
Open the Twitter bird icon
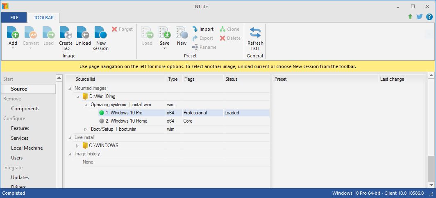419,17
